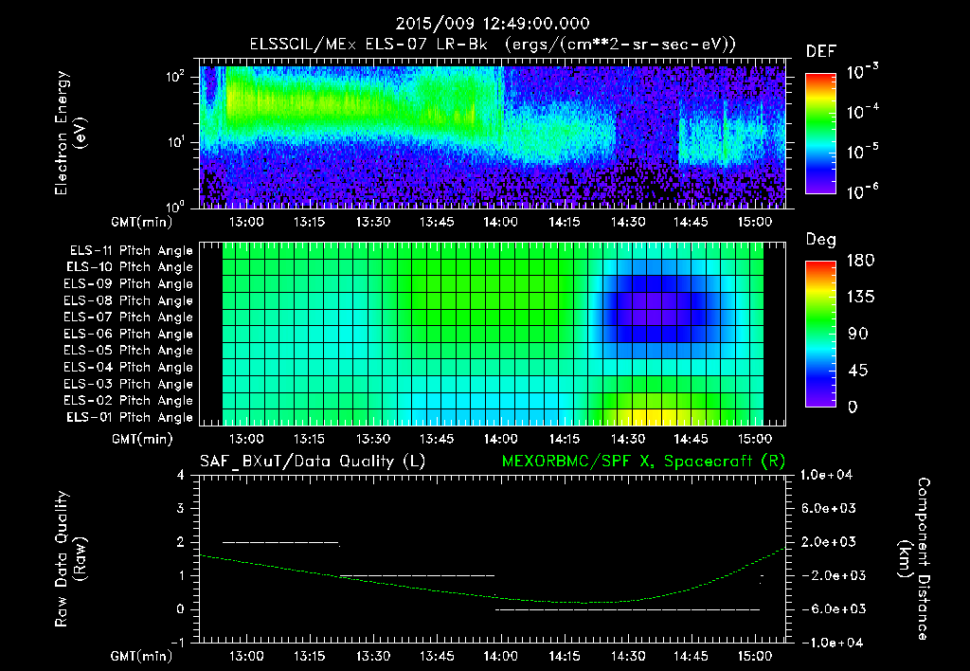Viewport: 970px width, 671px height.
Task: Click the 10^-3 DEF color bar tick label
Action: point(862,71)
